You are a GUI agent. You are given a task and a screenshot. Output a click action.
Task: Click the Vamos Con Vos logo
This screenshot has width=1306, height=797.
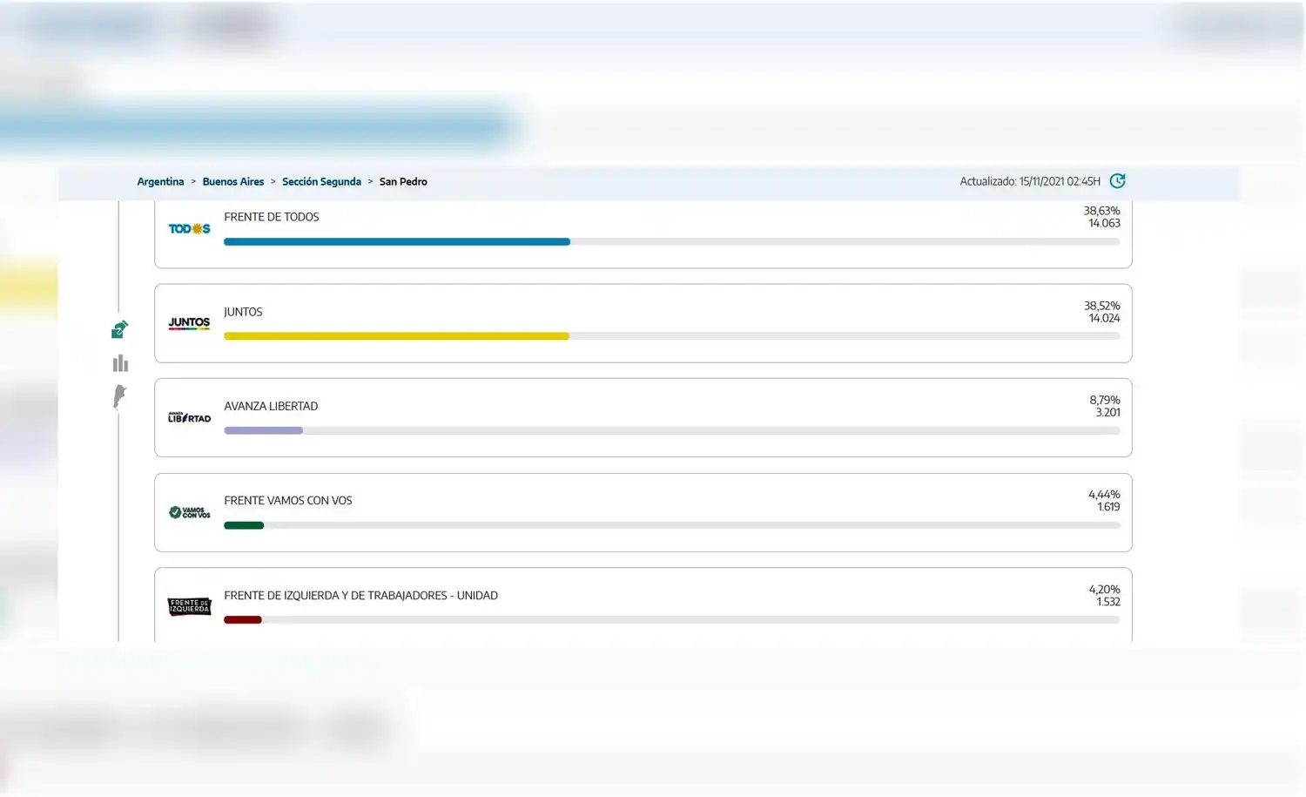coord(189,512)
